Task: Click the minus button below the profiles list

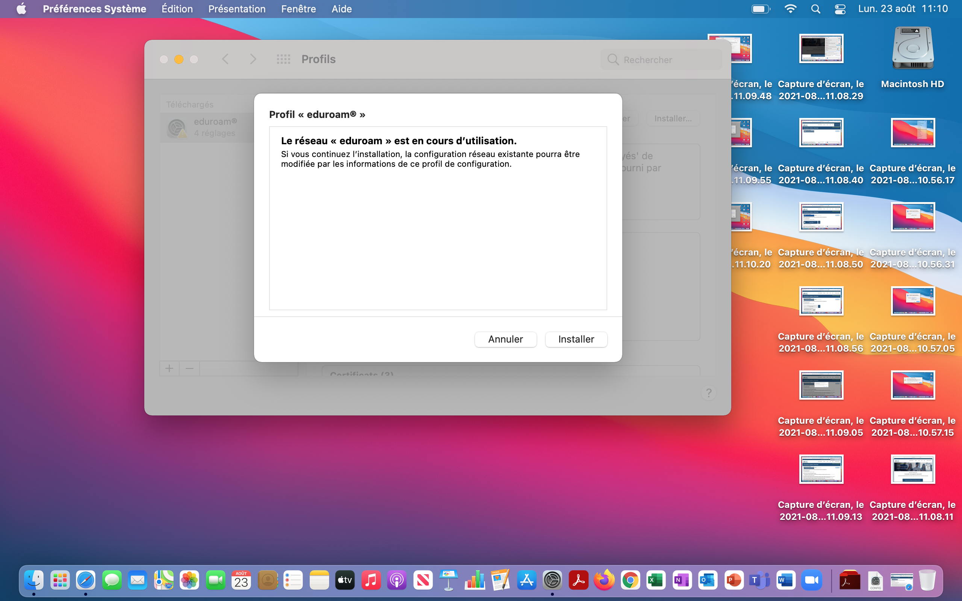Action: 189,368
